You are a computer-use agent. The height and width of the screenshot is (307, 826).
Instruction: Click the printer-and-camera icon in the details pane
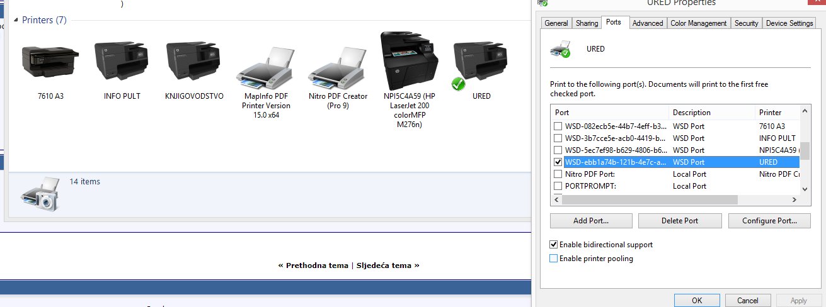pos(40,193)
